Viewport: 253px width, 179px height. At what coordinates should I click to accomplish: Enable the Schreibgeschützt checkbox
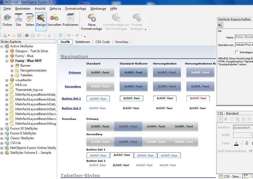(x=237, y=52)
